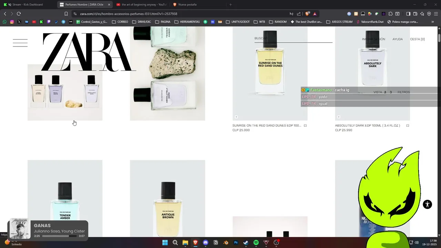Open browser extensions puzzle icon
The image size is (441, 248).
pos(390,14)
